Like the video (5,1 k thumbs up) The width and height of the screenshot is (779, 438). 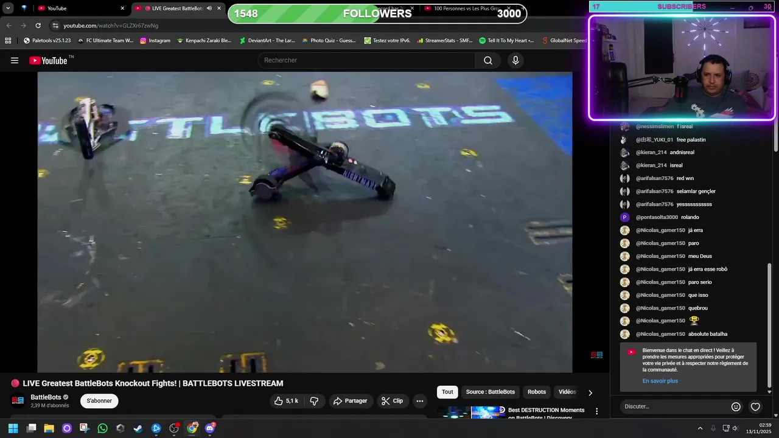coord(285,401)
